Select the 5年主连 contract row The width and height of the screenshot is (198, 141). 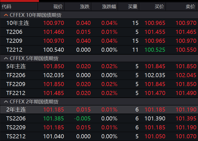[16, 66]
